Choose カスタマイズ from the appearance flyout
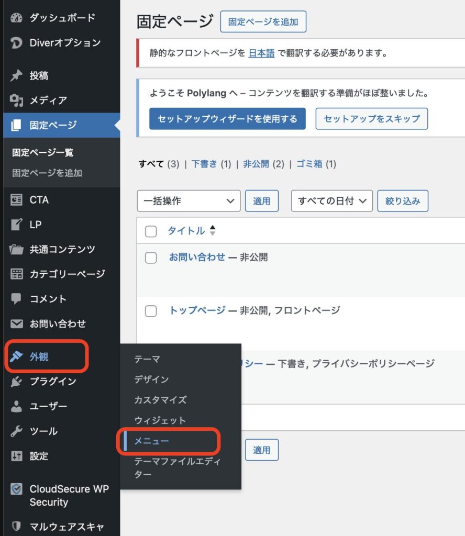 pyautogui.click(x=160, y=400)
